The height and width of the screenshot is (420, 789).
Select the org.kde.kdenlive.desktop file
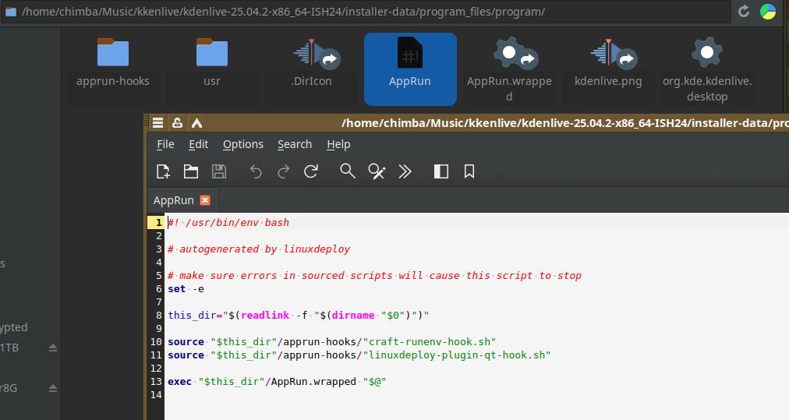point(707,69)
